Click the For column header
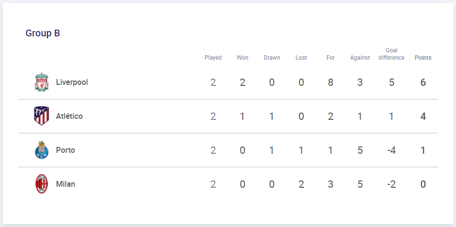 tap(330, 58)
